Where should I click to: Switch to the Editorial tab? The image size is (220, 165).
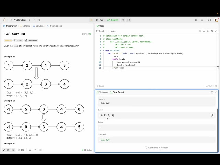click(x=25, y=26)
